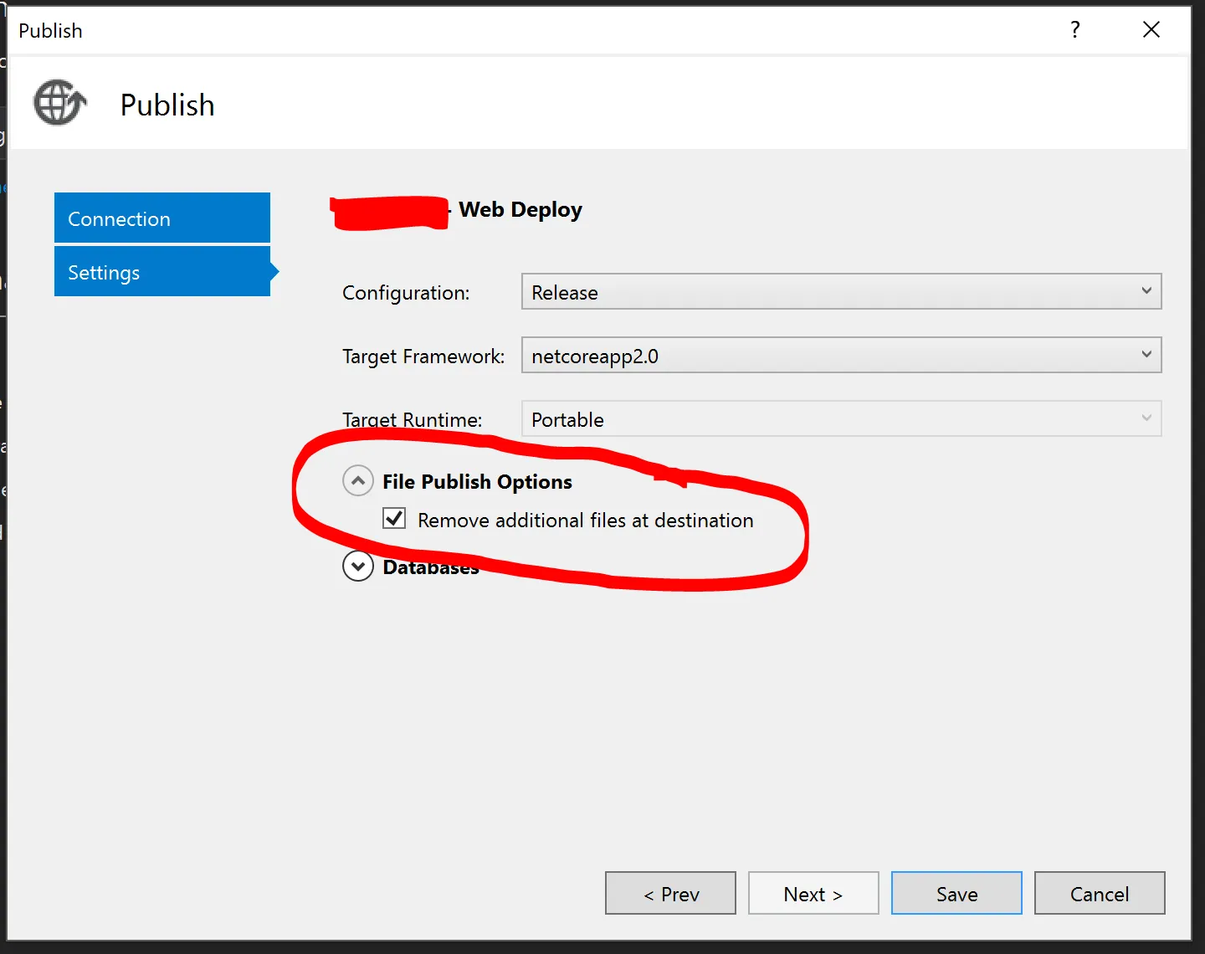Open the Configuration dropdown showing Release

coord(841,291)
